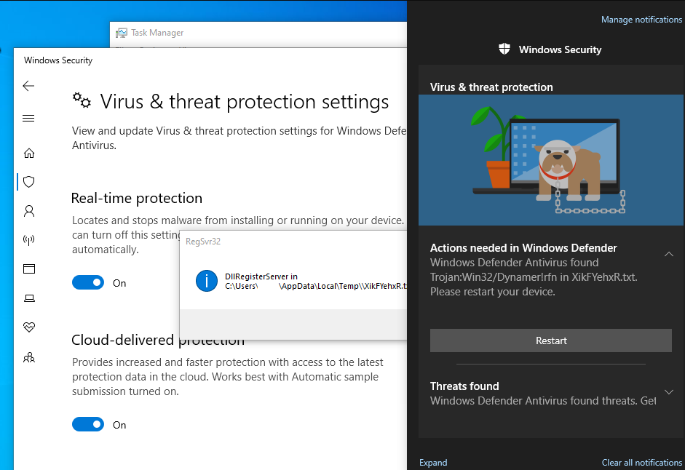This screenshot has height=470, width=685.
Task: Open Family options icon
Action: click(x=29, y=358)
